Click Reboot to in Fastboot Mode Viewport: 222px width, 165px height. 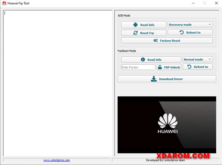pyautogui.click(x=198, y=67)
